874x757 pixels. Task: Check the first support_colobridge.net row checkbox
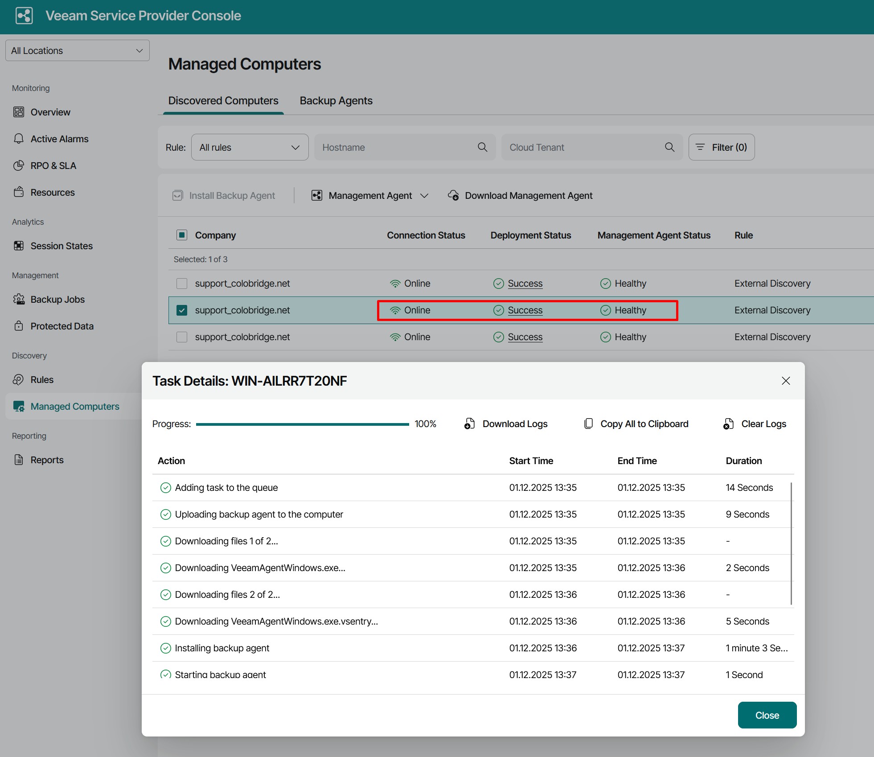[182, 284]
